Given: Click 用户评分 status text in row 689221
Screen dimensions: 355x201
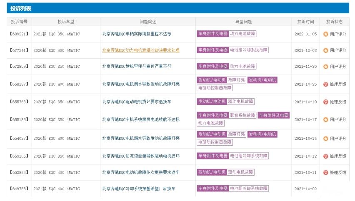Looking at the screenshot, I should point(338,34).
